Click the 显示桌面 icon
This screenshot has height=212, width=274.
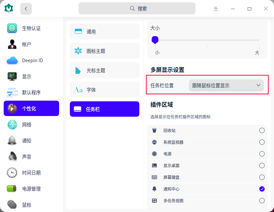[x=154, y=166]
